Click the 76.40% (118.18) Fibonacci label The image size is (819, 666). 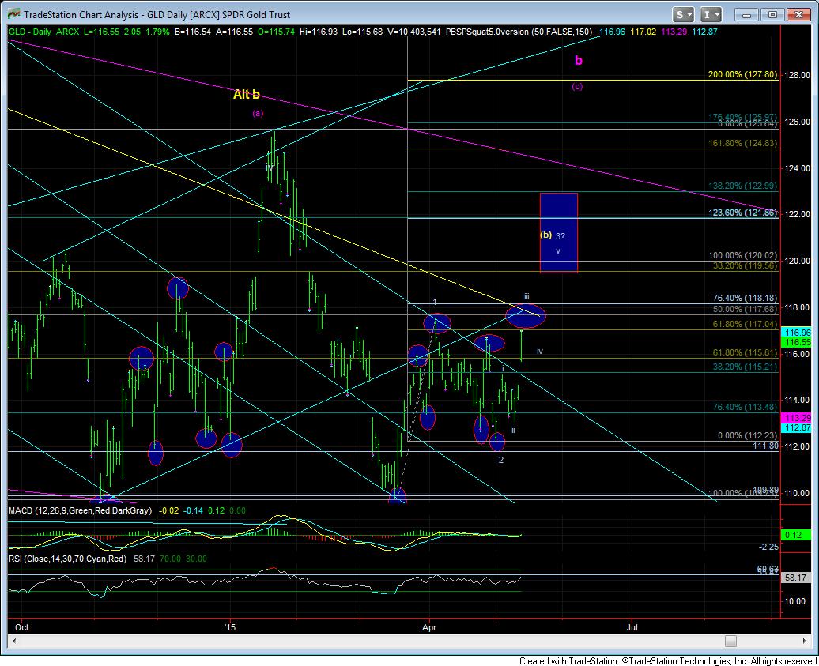(745, 298)
